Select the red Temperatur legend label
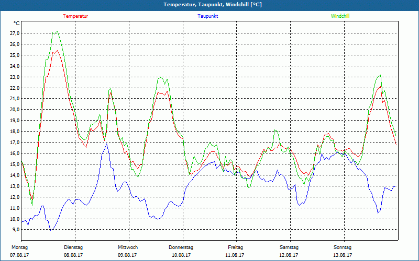The height and width of the screenshot is (261, 419). [75, 16]
